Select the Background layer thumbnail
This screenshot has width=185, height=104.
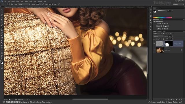(160, 50)
